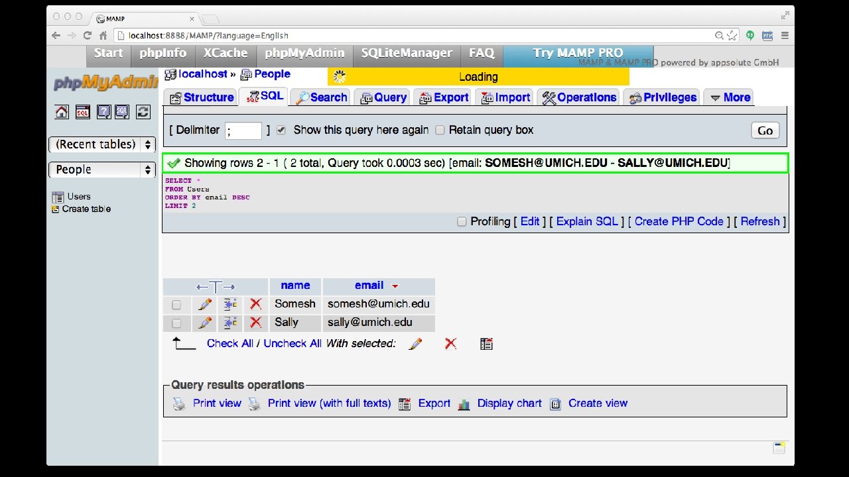Image resolution: width=849 pixels, height=477 pixels.
Task: Click the Edit query link
Action: 530,221
